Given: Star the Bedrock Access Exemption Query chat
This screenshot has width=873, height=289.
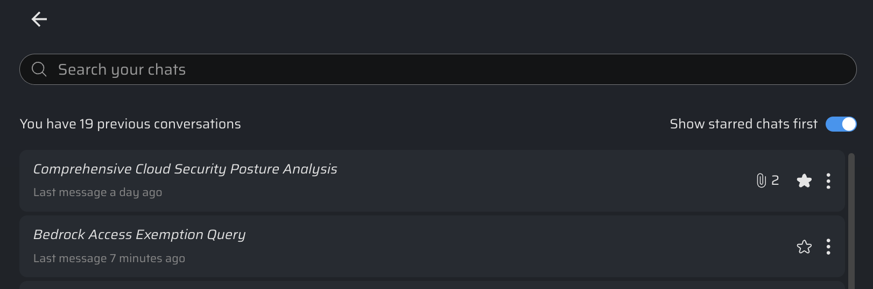Looking at the screenshot, I should [804, 247].
